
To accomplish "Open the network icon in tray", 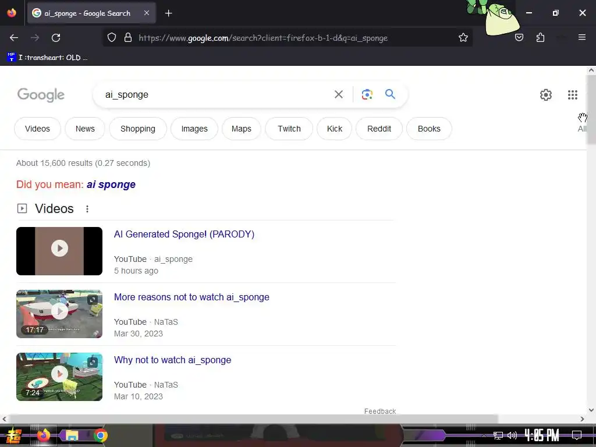I will [x=498, y=435].
